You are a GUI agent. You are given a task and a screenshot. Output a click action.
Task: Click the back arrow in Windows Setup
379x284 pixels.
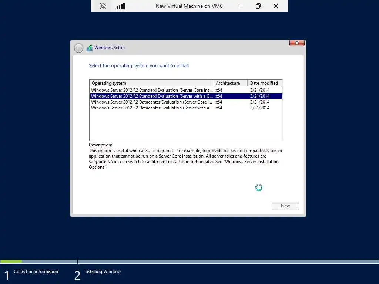click(78, 48)
